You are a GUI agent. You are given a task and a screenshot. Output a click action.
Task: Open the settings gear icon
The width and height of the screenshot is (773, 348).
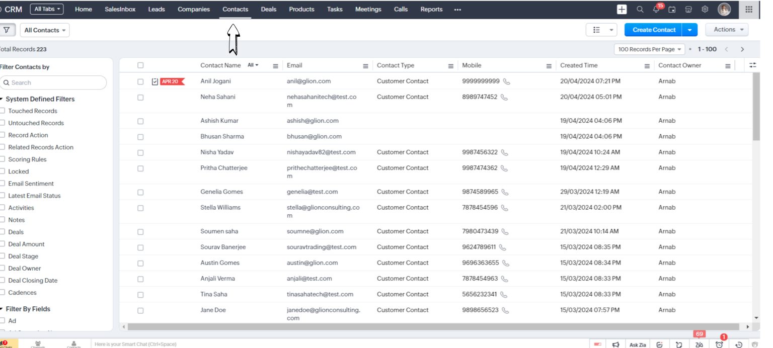(705, 9)
